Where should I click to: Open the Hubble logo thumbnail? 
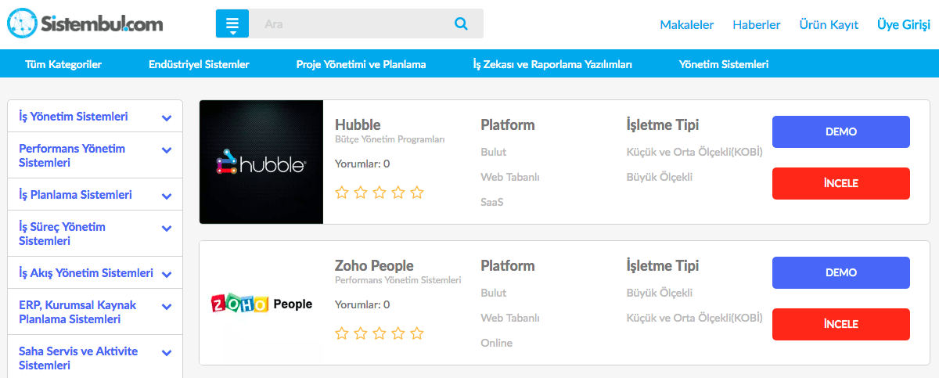pyautogui.click(x=261, y=162)
